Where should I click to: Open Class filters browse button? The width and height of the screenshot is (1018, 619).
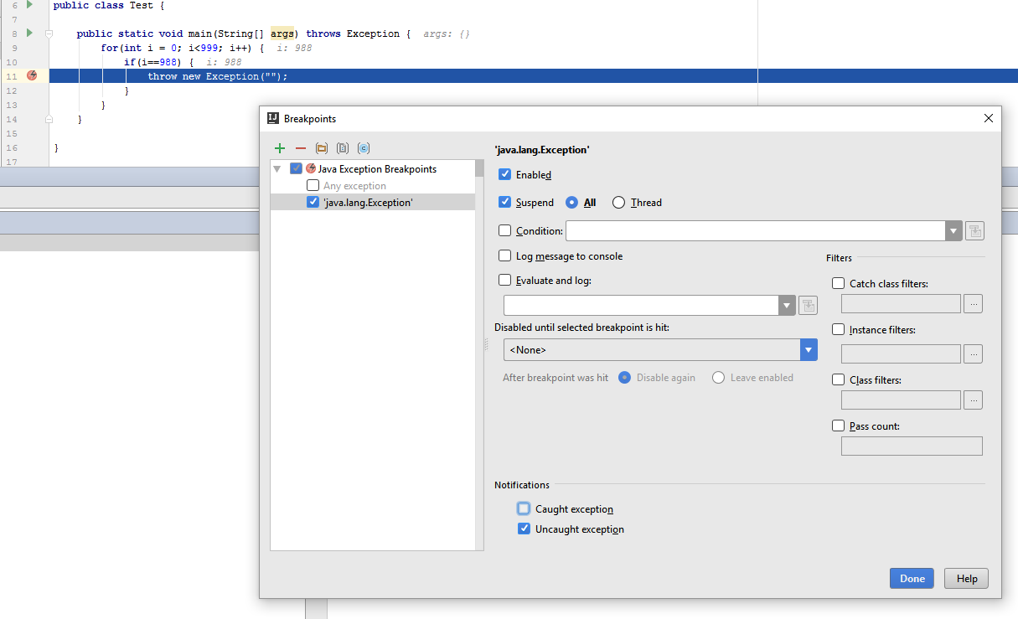(x=973, y=400)
